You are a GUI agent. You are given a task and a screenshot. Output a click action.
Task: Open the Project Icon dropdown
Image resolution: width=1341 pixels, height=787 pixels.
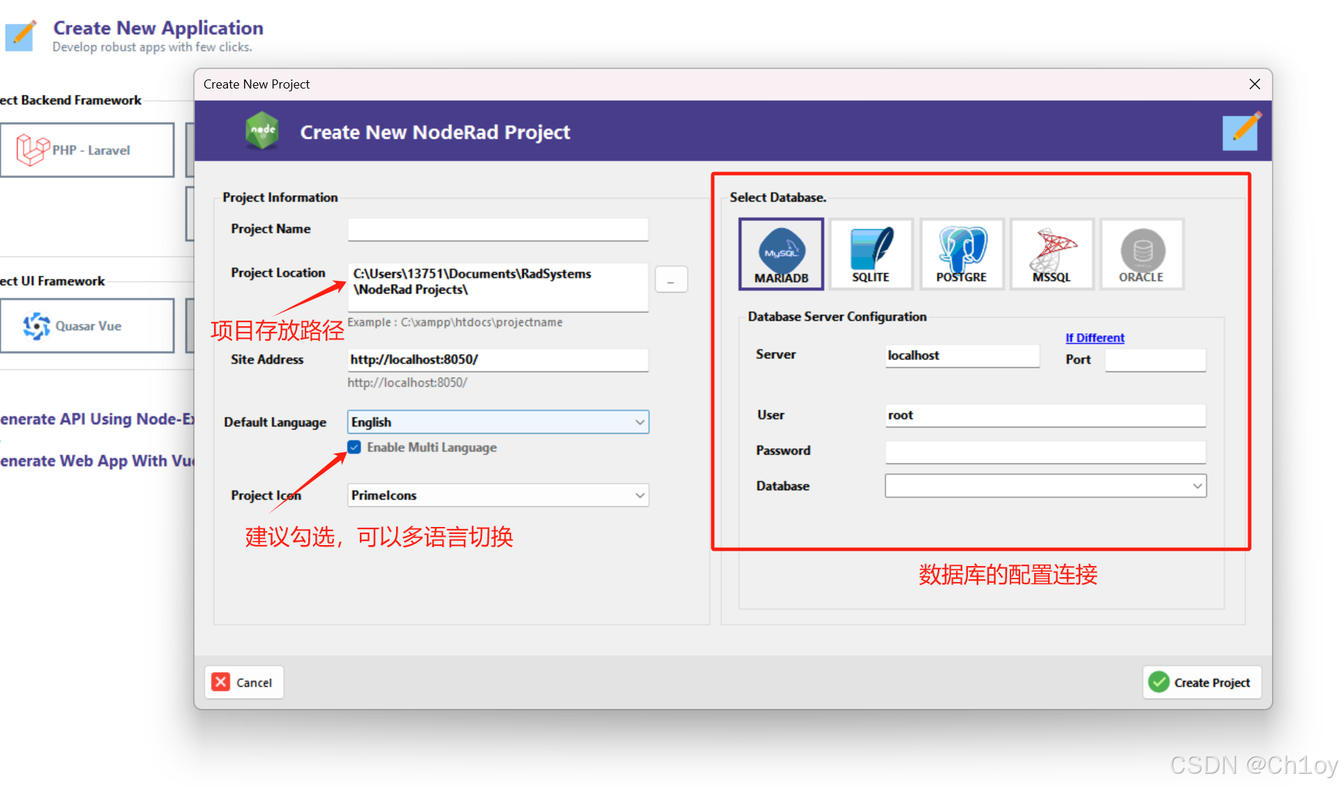point(498,495)
